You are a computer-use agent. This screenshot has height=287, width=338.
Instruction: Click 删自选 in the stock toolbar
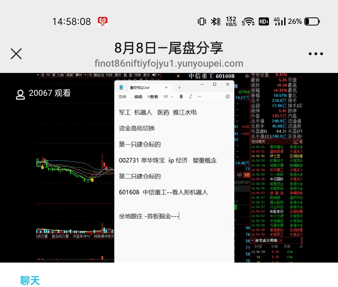click(99, 75)
